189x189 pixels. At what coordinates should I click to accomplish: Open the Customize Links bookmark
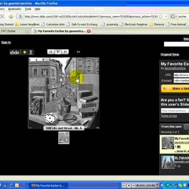[53, 24]
